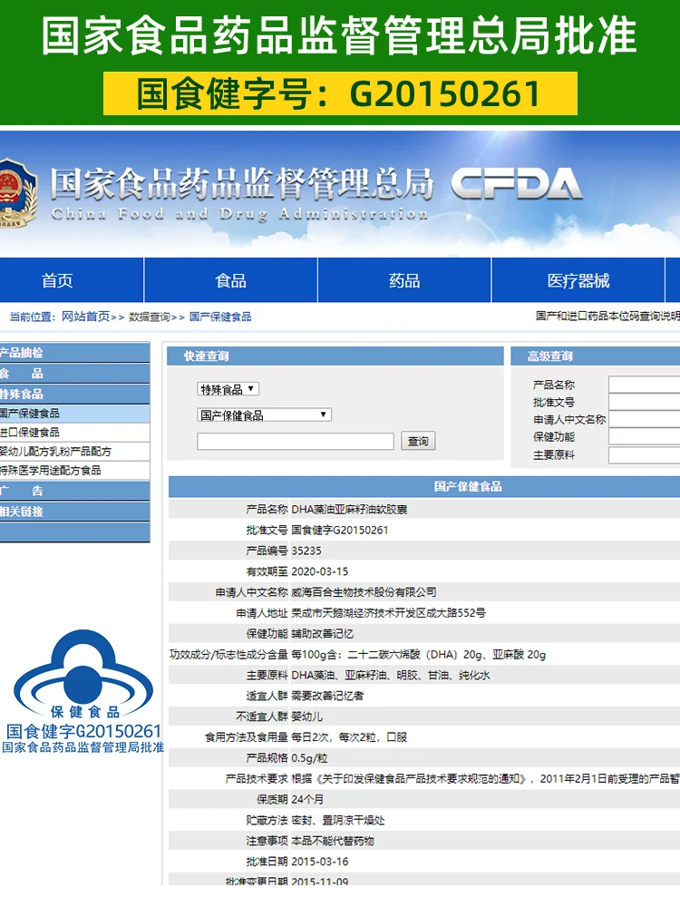The image size is (680, 907).
Task: Click the 批准文号 advanced search field
Action: pyautogui.click(x=644, y=402)
